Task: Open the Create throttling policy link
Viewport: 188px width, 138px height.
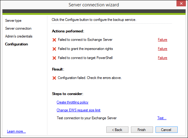Action: [x=72, y=102]
